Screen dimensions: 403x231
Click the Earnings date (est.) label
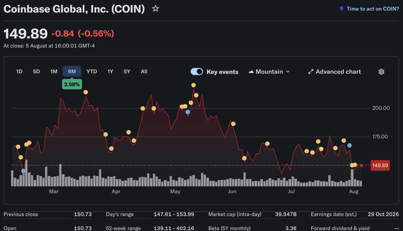(x=334, y=215)
